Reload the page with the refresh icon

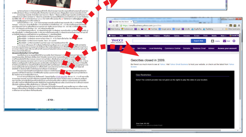[x=117, y=25]
